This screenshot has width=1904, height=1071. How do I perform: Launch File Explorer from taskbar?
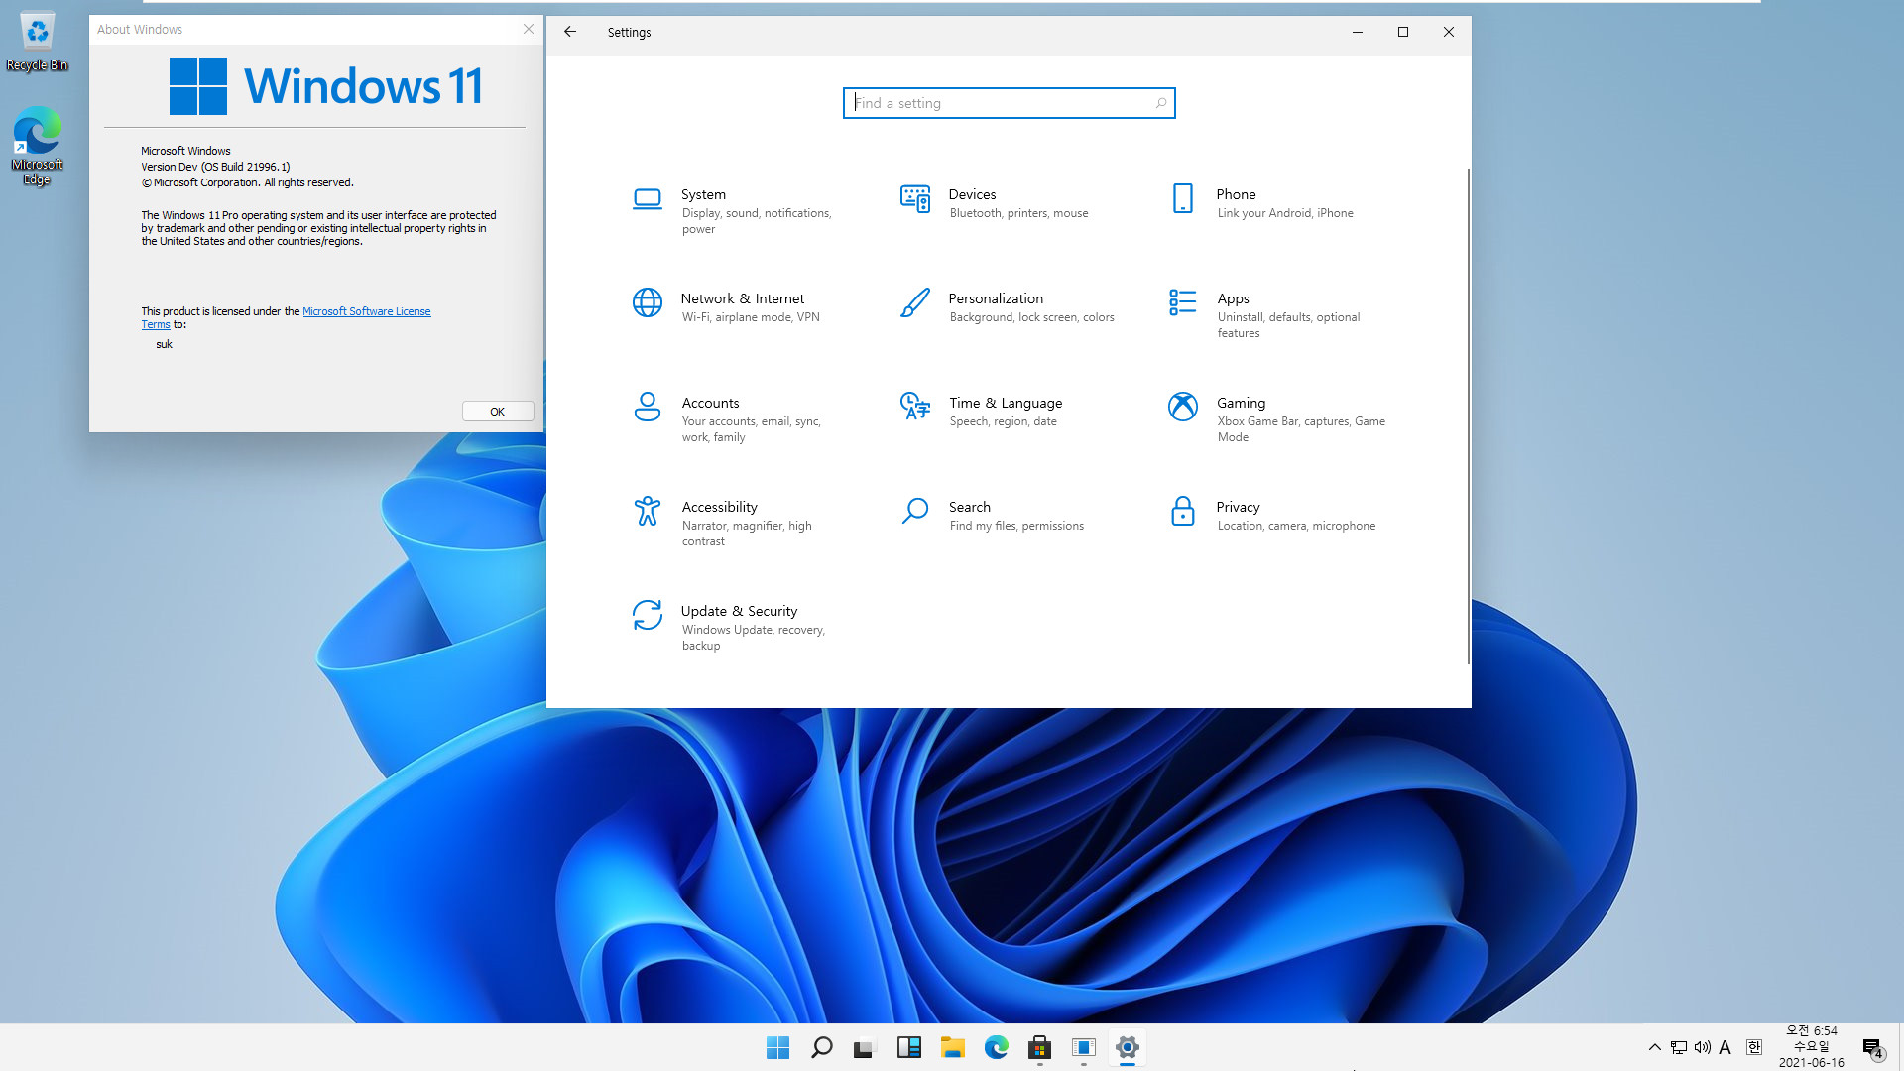point(953,1047)
